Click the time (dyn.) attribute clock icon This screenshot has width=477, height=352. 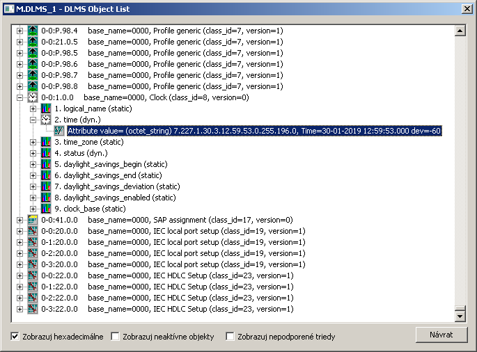46,120
